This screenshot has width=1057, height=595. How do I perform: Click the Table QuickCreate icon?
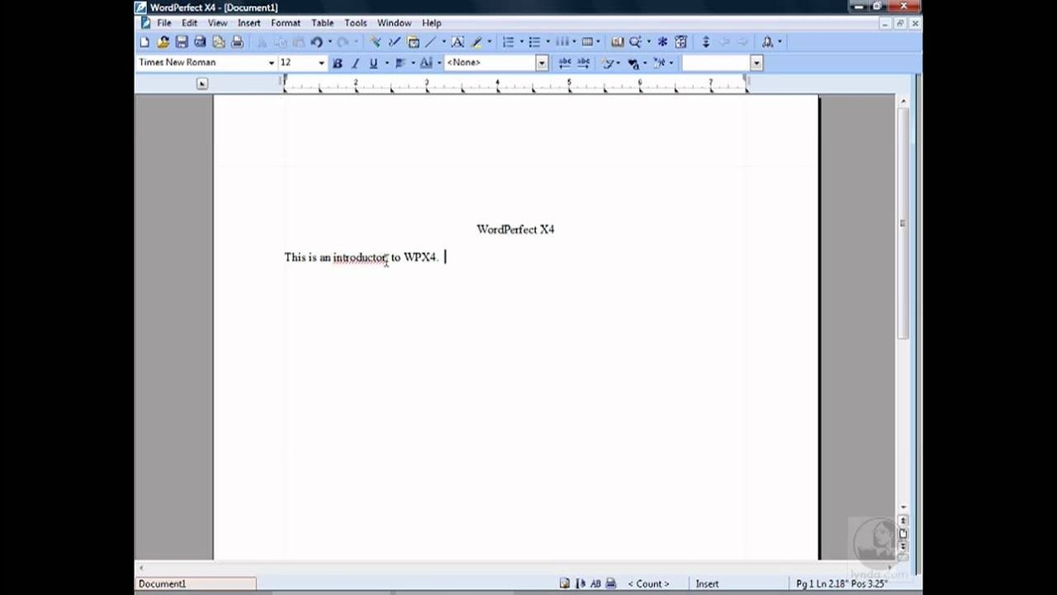coord(587,42)
